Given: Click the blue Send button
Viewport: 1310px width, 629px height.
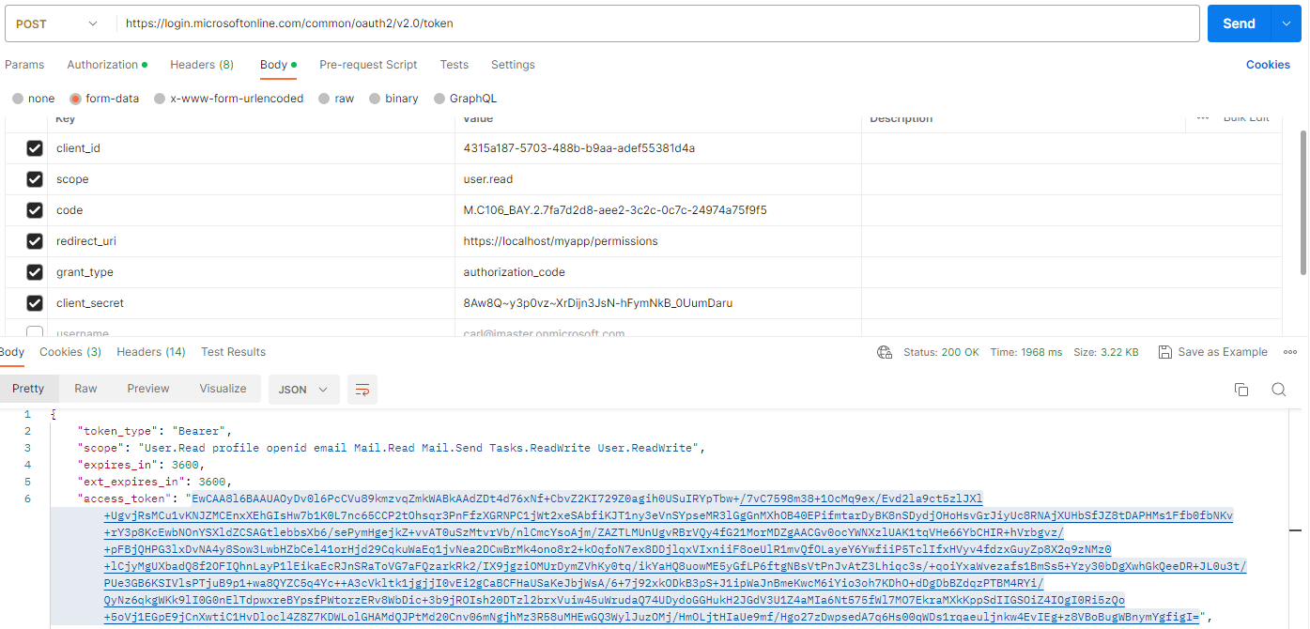Looking at the screenshot, I should (1239, 23).
